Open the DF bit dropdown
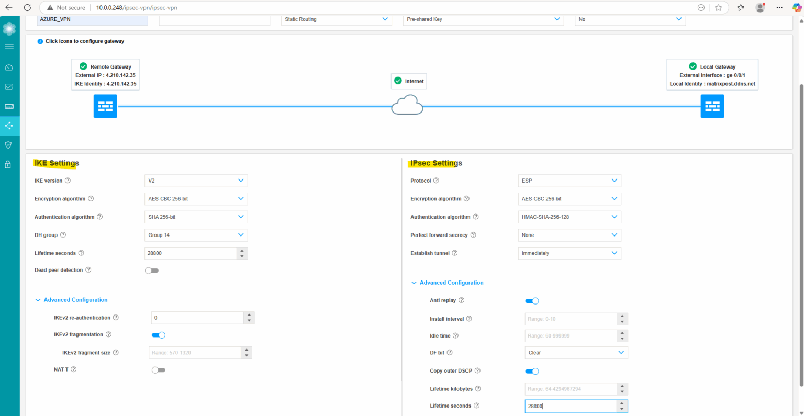The width and height of the screenshot is (804, 416). [576, 352]
